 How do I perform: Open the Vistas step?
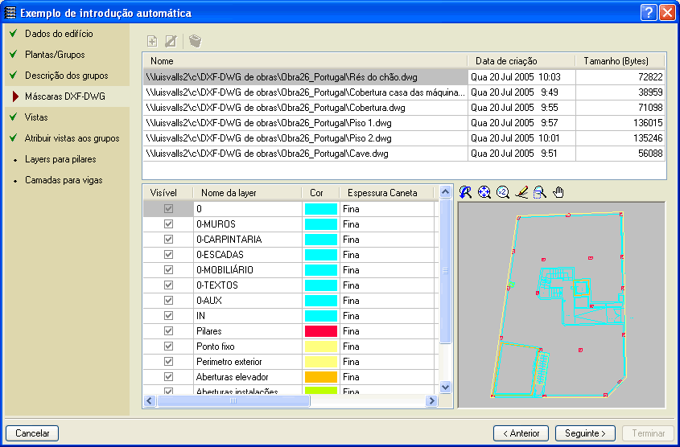[x=36, y=117]
